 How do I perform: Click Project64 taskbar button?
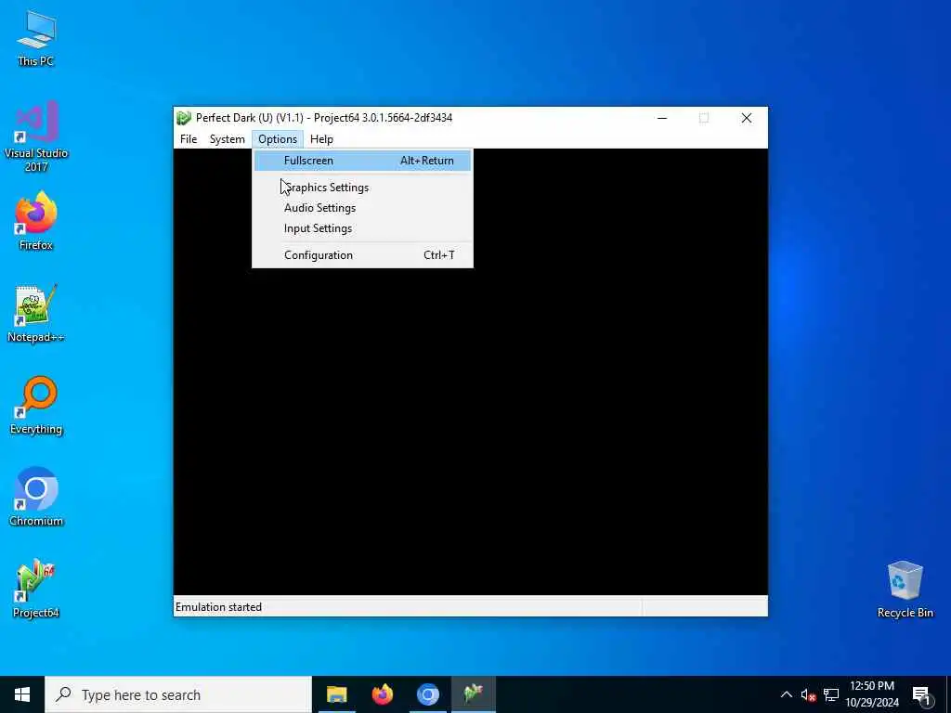[473, 694]
